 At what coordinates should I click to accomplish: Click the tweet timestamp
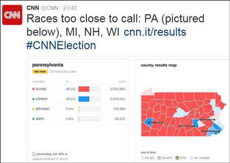click(70, 8)
